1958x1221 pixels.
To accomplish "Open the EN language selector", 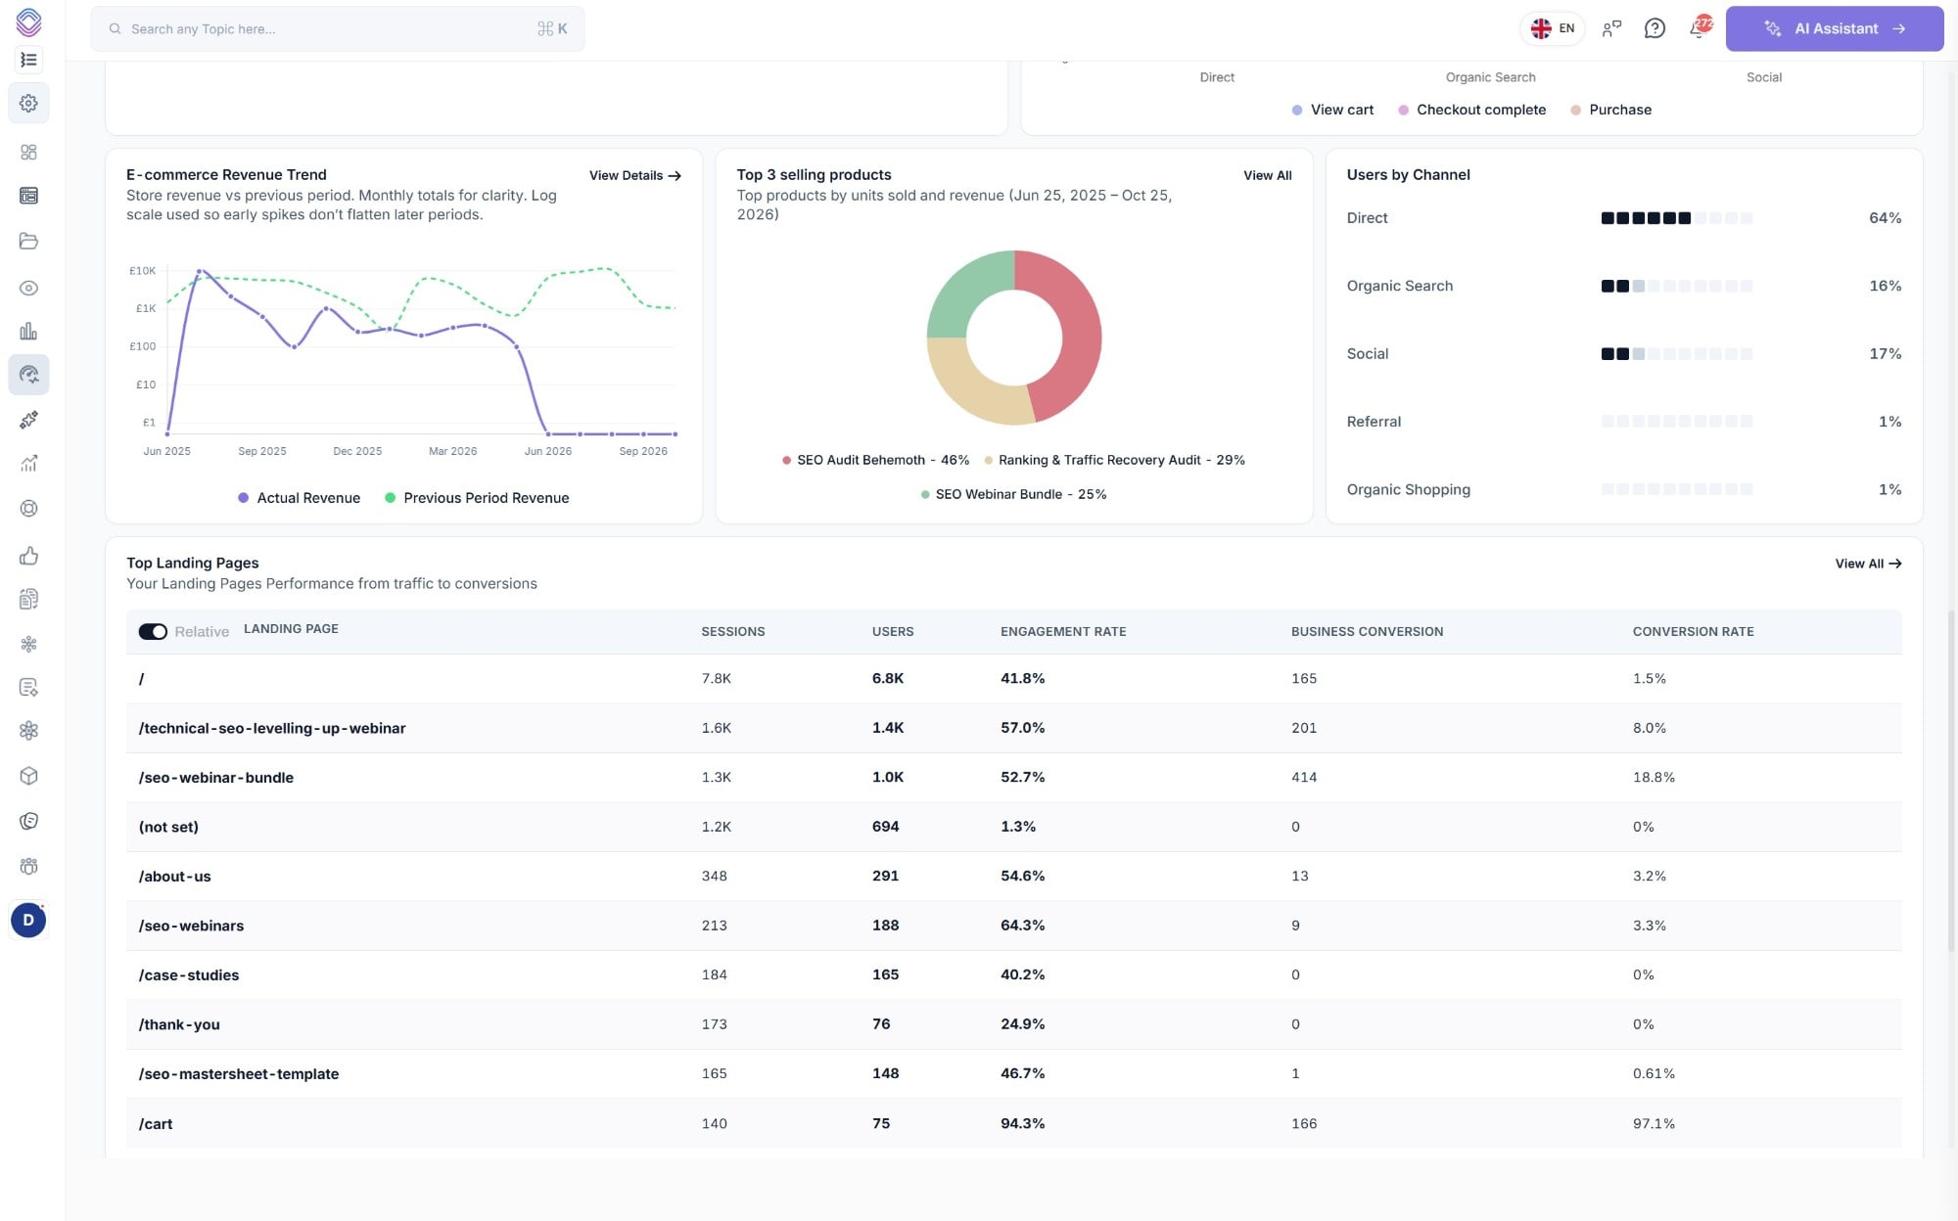I will pos(1553,28).
